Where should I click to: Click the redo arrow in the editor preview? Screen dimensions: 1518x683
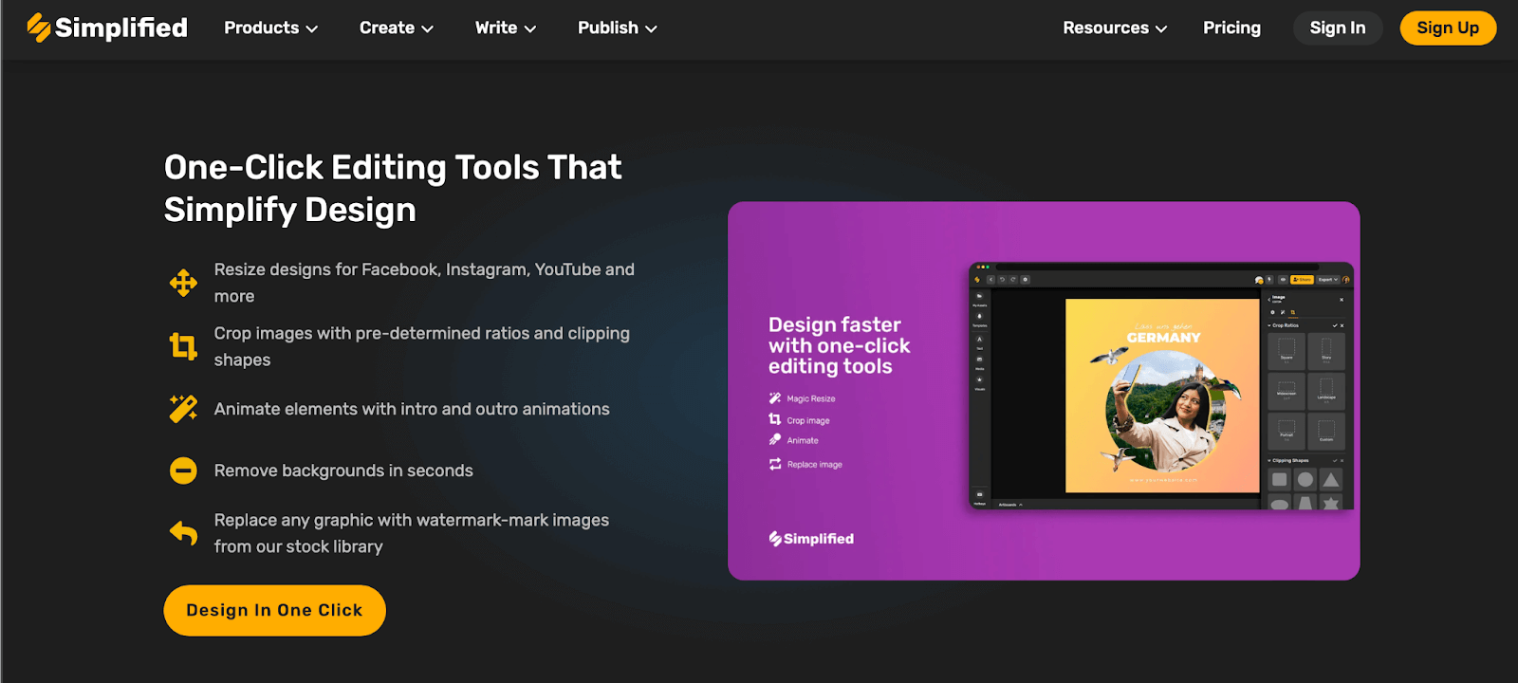click(1013, 280)
